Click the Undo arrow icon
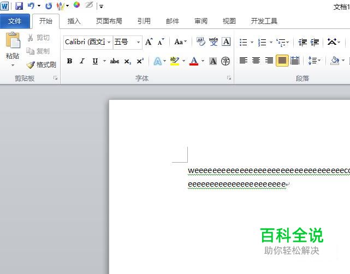Screen dimensions: 350x274 pos(31,6)
